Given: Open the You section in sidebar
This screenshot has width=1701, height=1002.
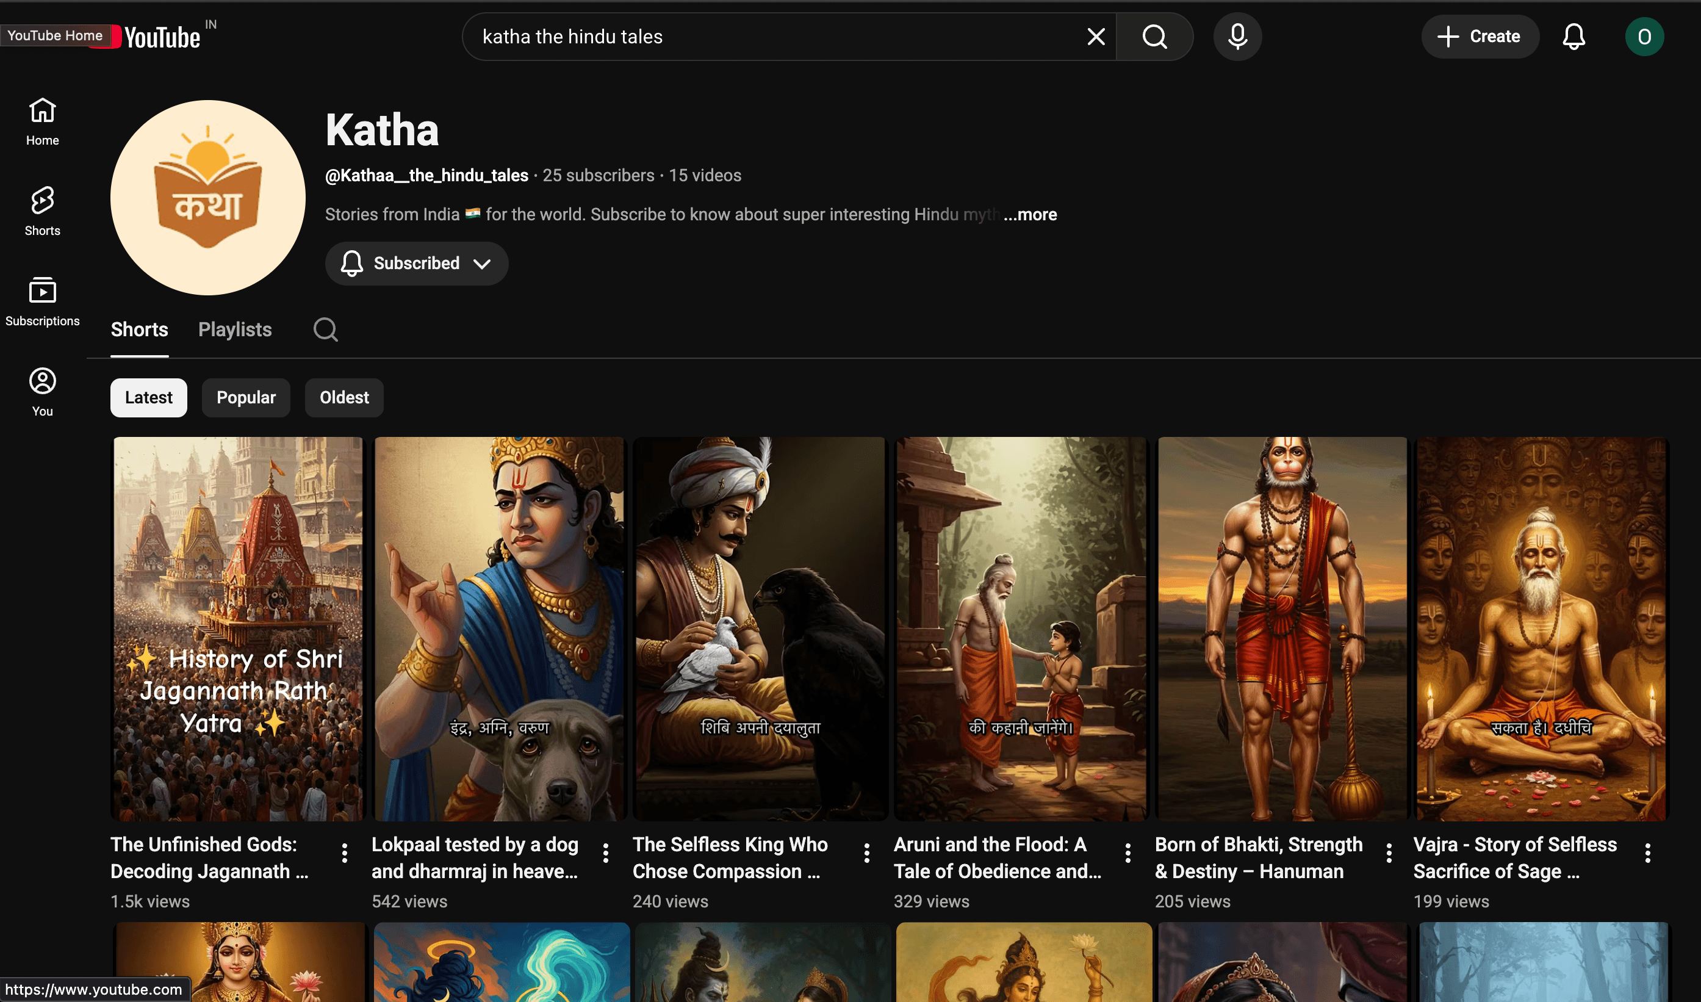Looking at the screenshot, I should pyautogui.click(x=42, y=391).
